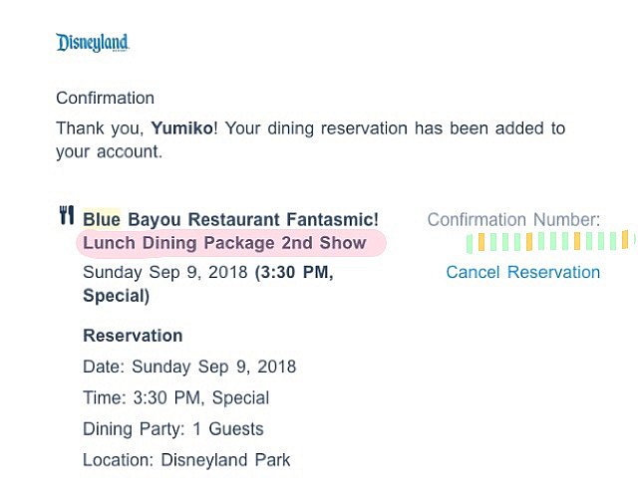Click the Reservation section heading
Viewport: 638px width, 492px height.
click(133, 336)
